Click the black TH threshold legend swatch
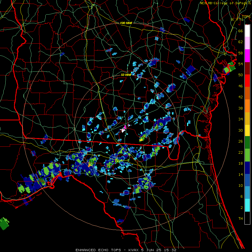This screenshot has height=252, width=252. tap(247, 218)
